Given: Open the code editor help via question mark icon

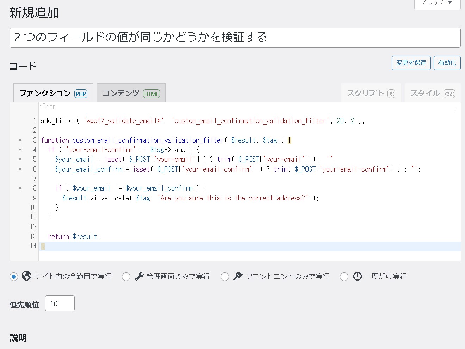Looking at the screenshot, I should [x=455, y=110].
